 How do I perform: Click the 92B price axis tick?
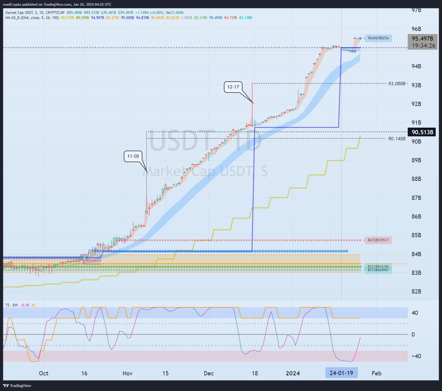click(416, 104)
